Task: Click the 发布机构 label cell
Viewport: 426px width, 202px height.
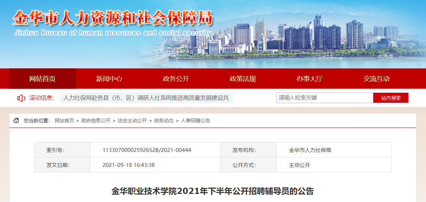Action: (x=248, y=150)
